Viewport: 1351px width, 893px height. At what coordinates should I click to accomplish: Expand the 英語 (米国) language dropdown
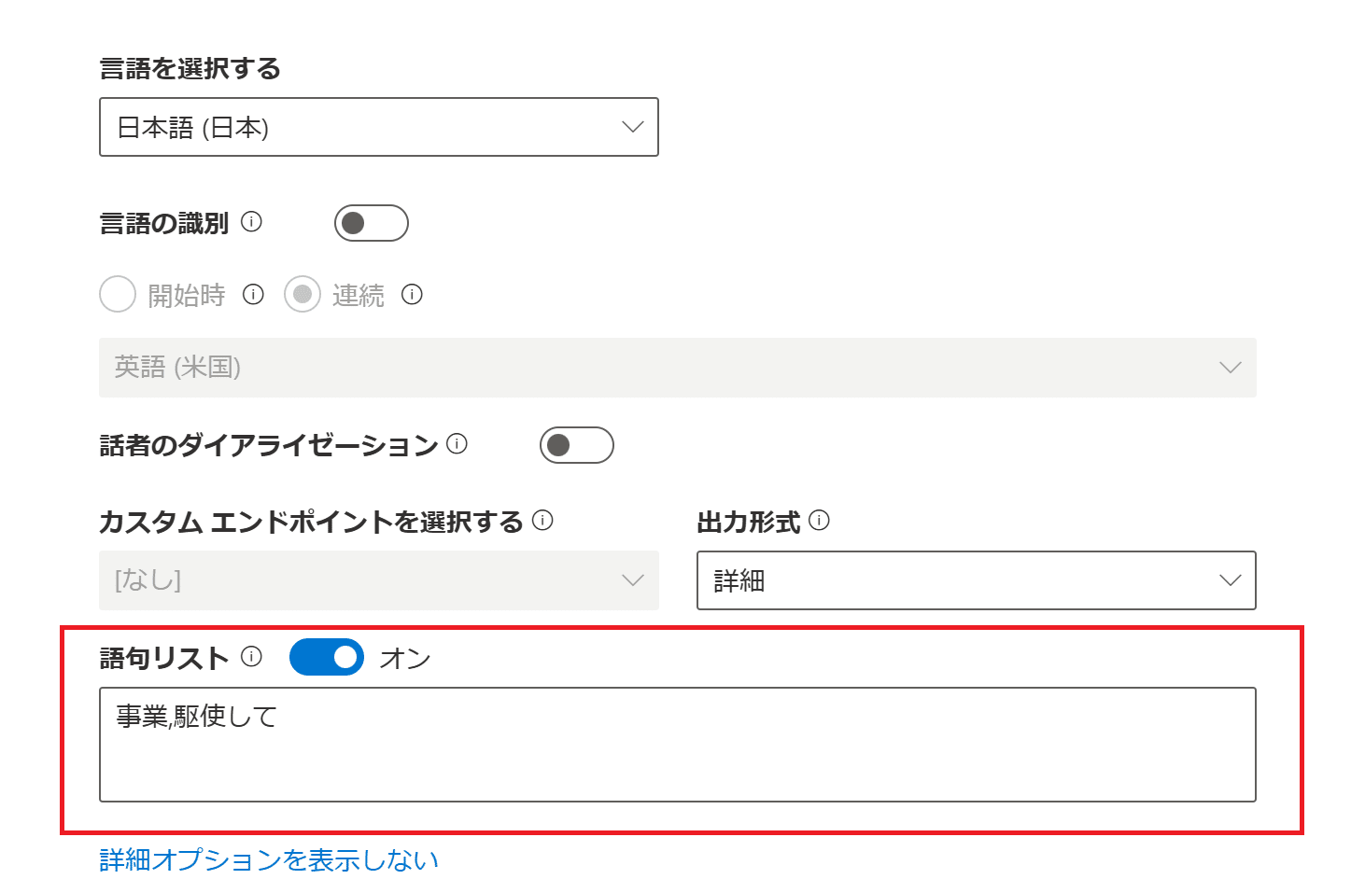(x=677, y=368)
